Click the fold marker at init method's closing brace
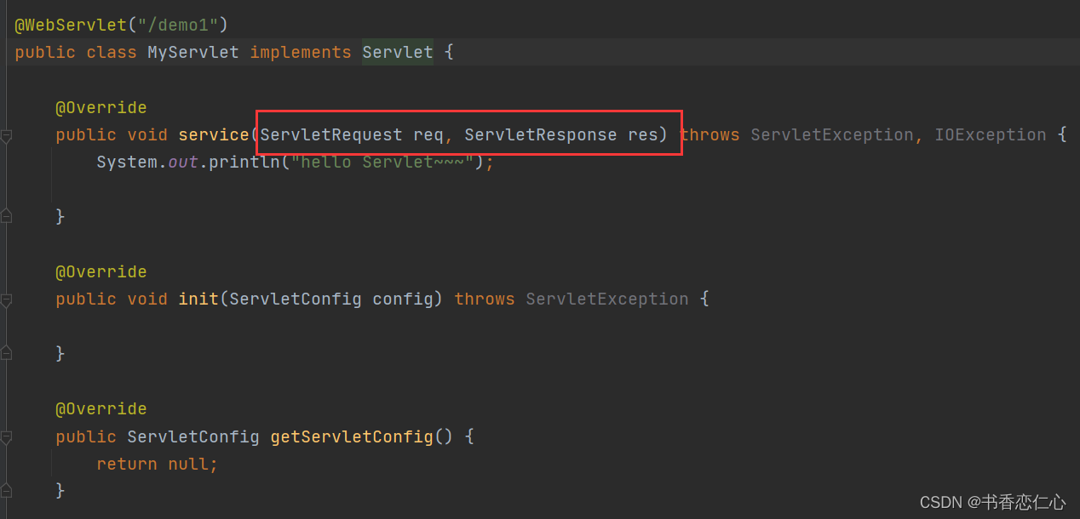This screenshot has height=519, width=1080. coord(6,353)
